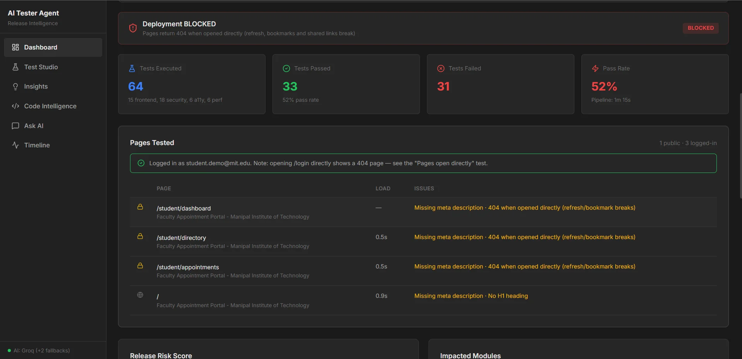The width and height of the screenshot is (742, 359).
Task: Click the green check icon in Tests Passed
Action: point(286,68)
